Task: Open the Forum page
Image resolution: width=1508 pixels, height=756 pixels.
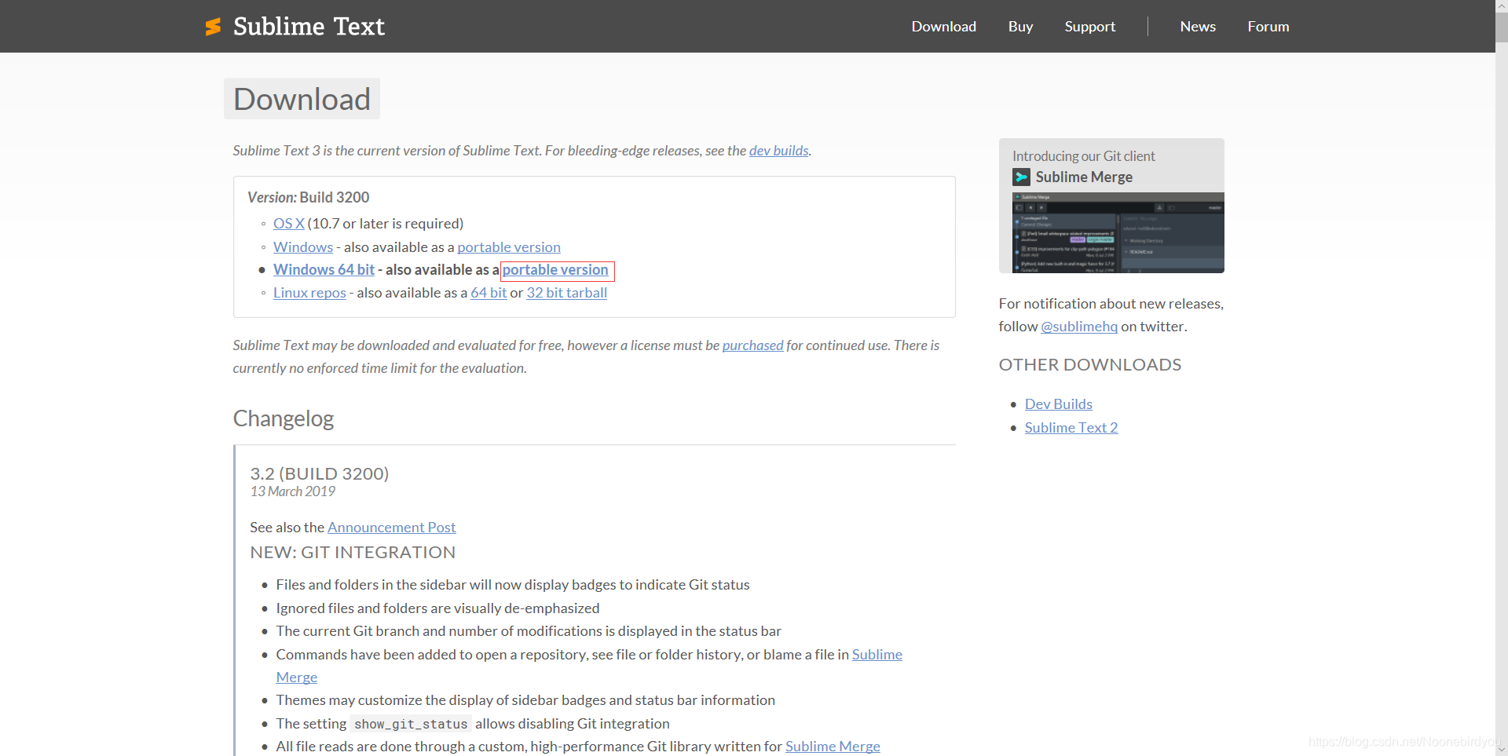Action: [1268, 26]
